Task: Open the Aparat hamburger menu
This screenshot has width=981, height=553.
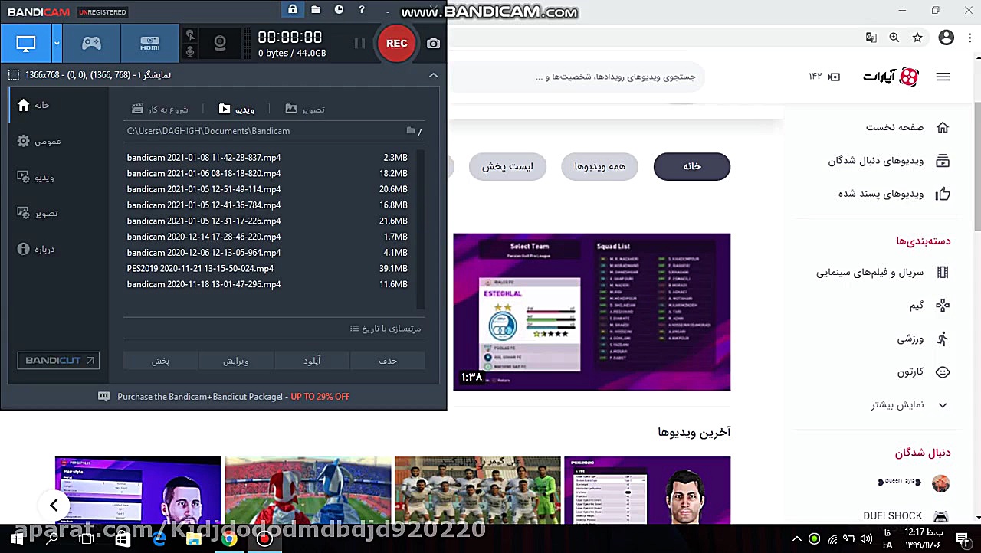Action: [x=943, y=77]
